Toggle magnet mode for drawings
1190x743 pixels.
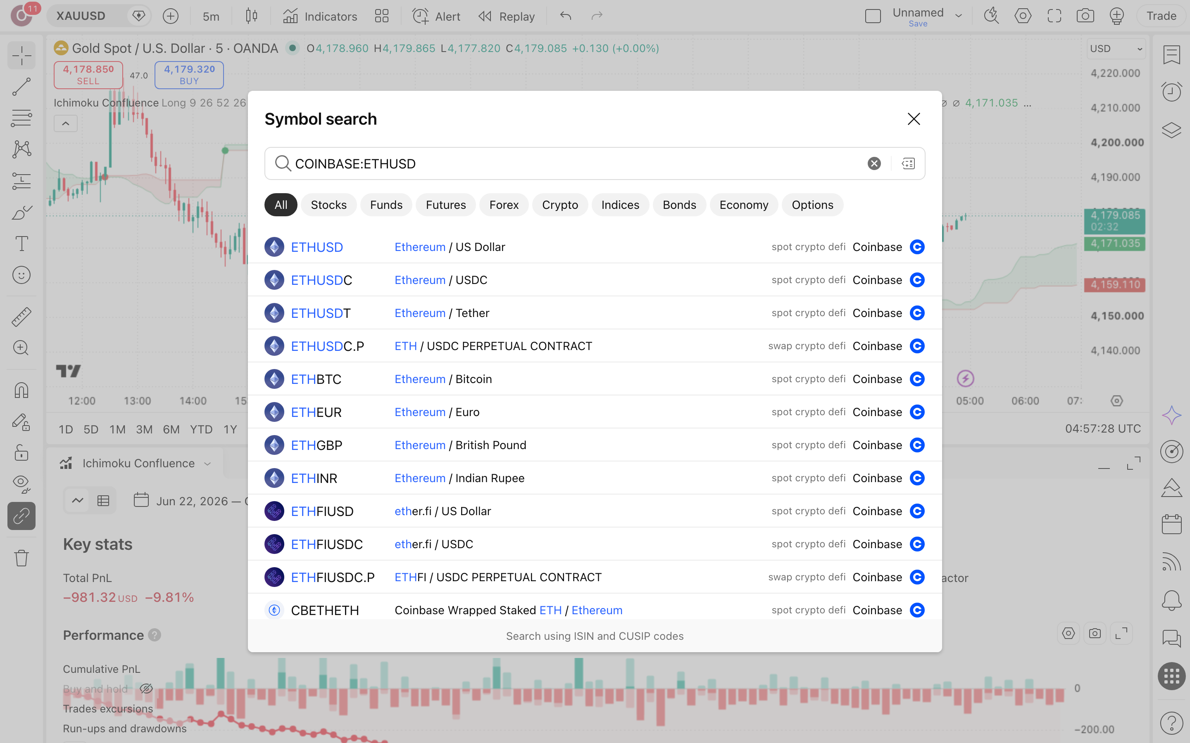[x=21, y=390]
